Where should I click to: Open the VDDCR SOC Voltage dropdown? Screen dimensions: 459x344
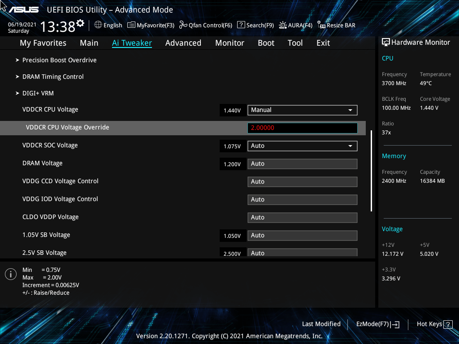tap(302, 146)
